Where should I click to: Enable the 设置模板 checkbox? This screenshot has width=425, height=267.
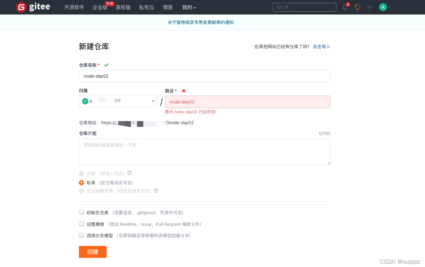pyautogui.click(x=81, y=224)
